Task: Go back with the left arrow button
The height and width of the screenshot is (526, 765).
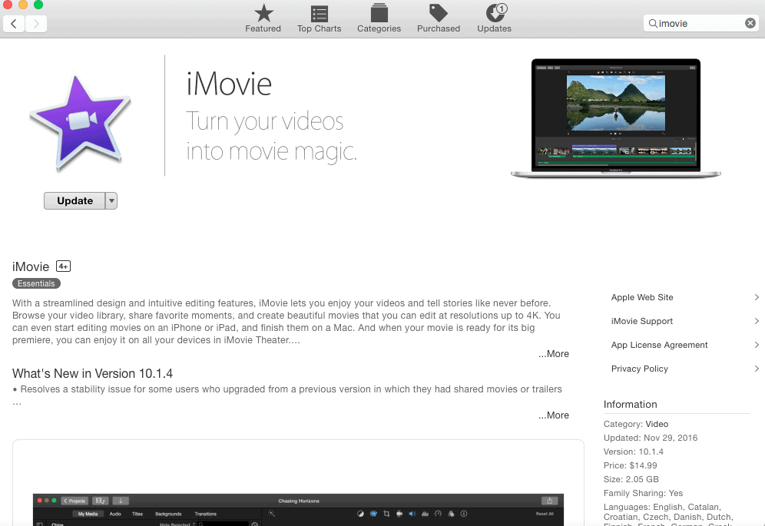Action: (14, 24)
